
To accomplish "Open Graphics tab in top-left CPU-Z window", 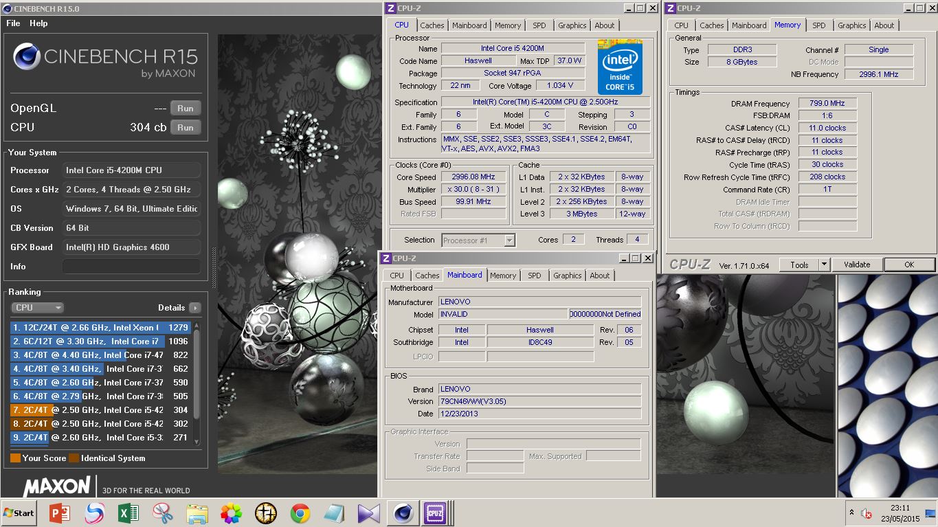I will coord(572,25).
